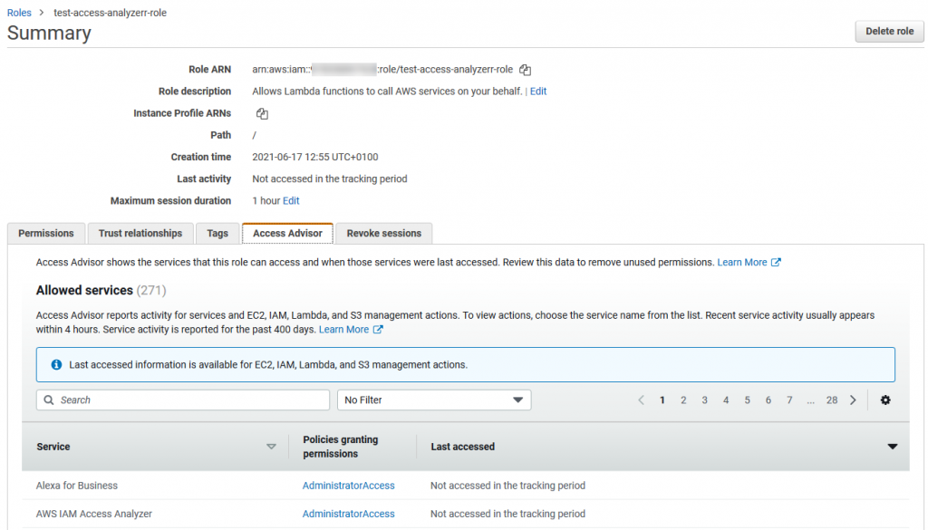Click the previous page arrow
The width and height of the screenshot is (928, 530).
[641, 400]
